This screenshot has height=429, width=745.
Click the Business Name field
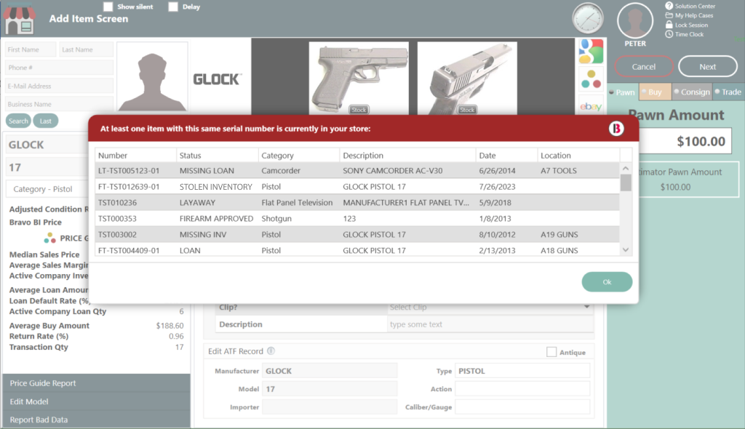click(59, 104)
